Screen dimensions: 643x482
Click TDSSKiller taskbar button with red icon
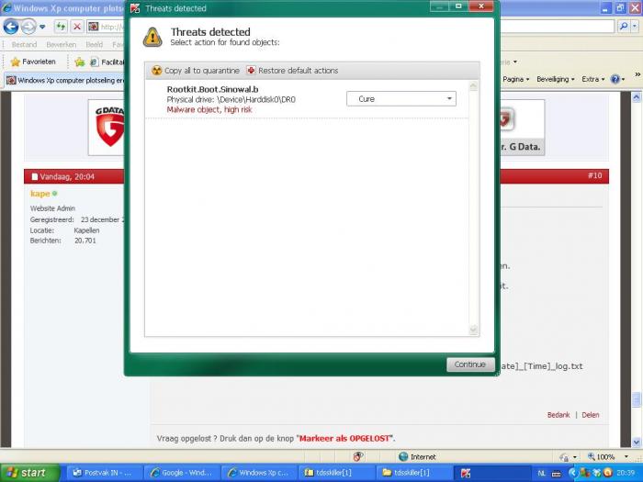[492, 473]
